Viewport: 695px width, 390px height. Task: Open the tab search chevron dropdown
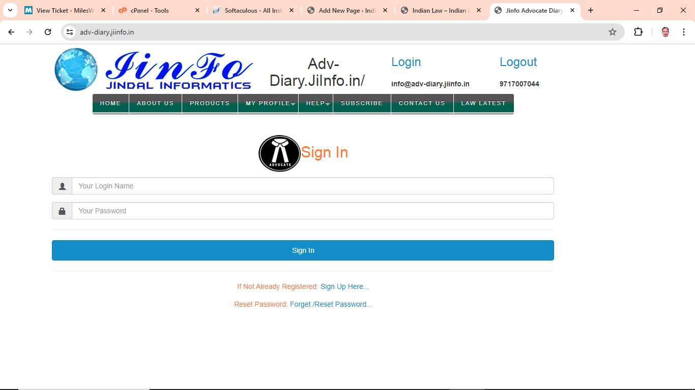pyautogui.click(x=10, y=10)
